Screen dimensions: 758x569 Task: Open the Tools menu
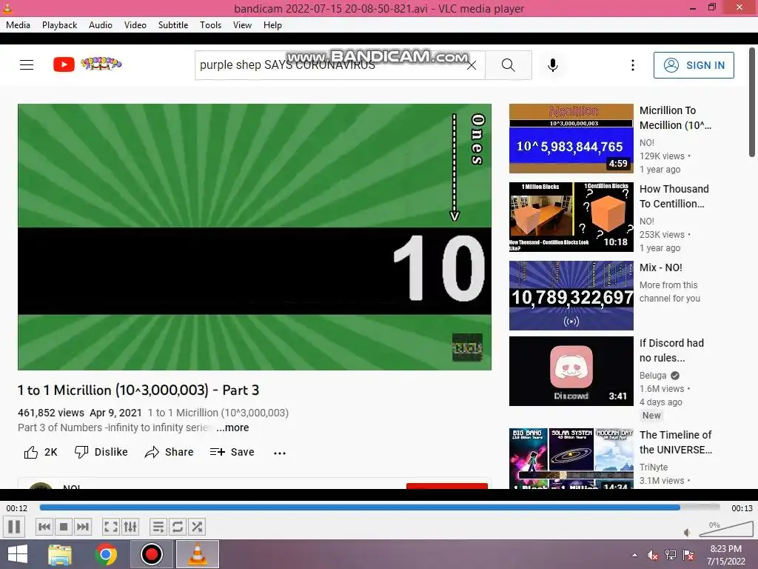point(210,25)
